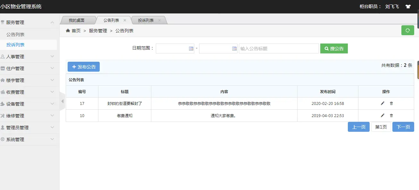Screen dimensions: 419x190
Task: Collapse 服务管理 with its chevron
Action: click(x=52, y=22)
